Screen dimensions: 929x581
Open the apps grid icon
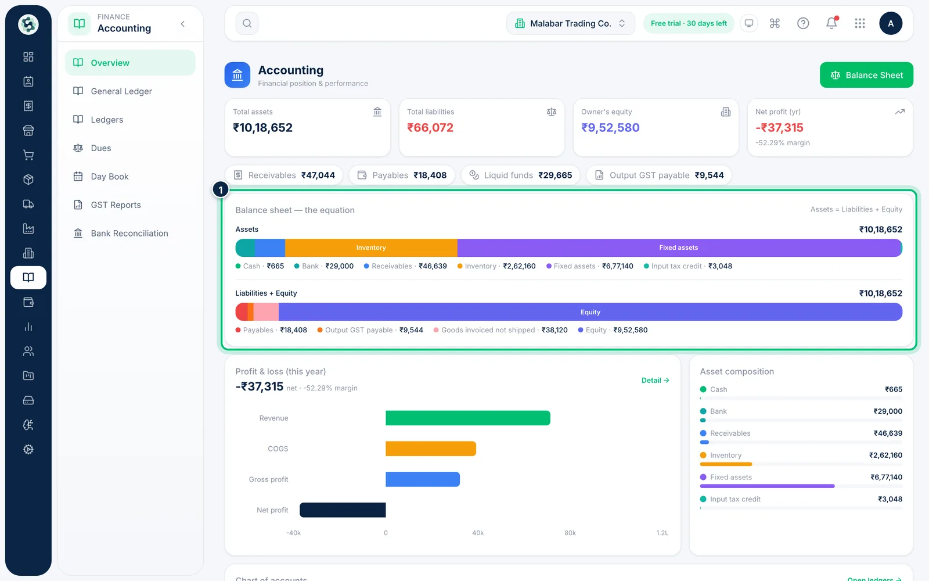coord(860,23)
